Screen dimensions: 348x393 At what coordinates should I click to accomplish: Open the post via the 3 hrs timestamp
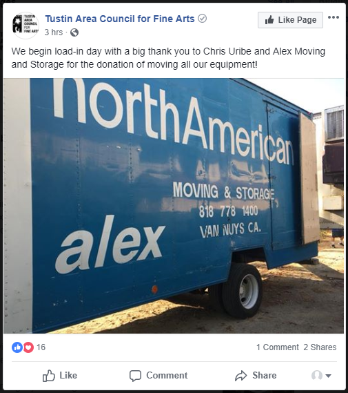click(54, 32)
